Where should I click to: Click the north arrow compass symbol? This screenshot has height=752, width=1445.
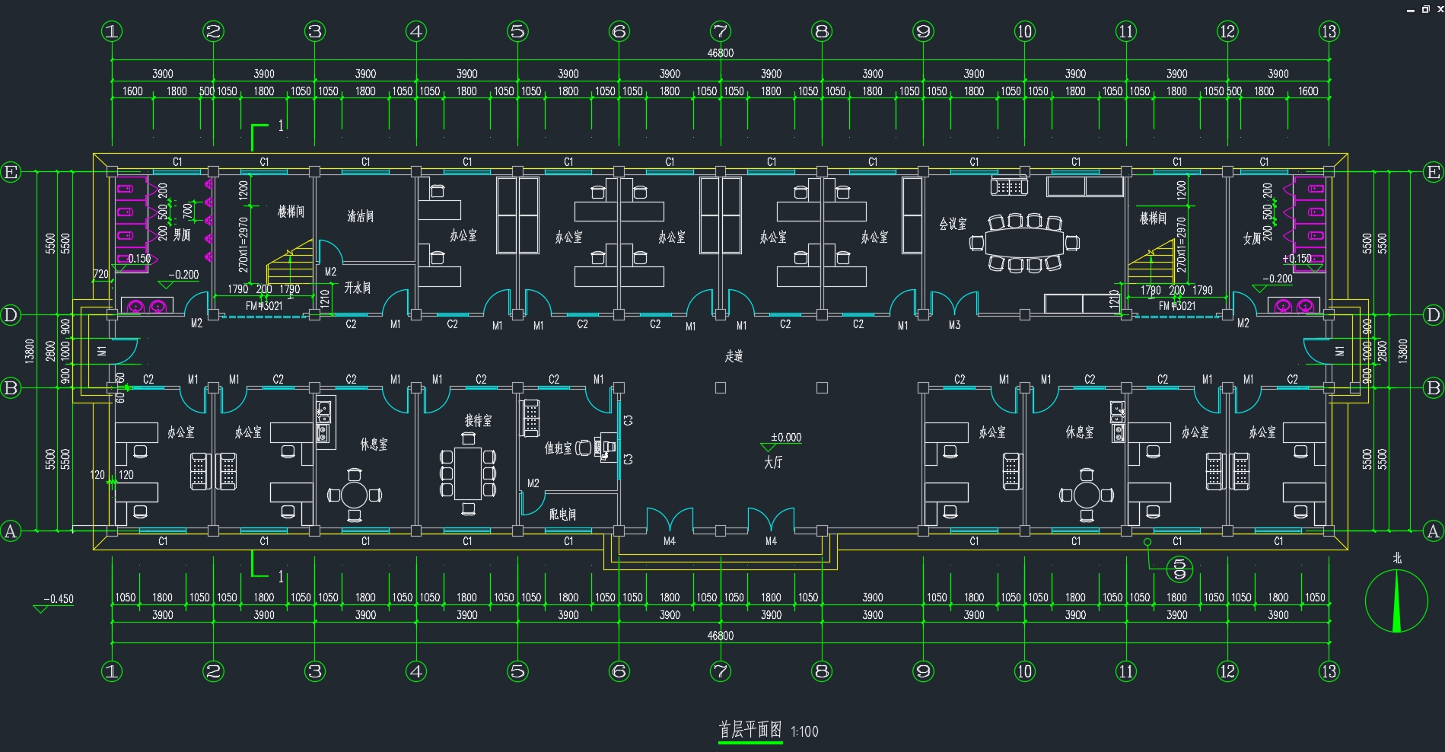(1396, 601)
